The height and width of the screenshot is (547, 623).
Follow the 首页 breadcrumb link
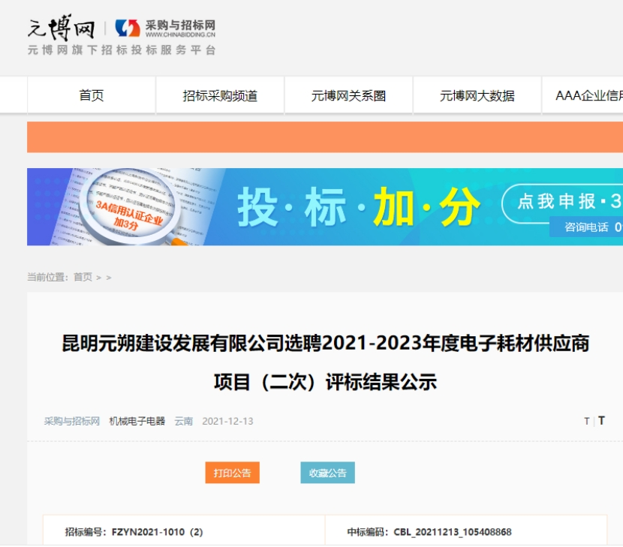83,277
